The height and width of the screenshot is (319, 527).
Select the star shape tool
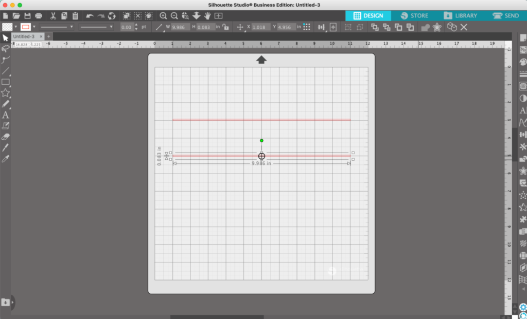tap(5, 93)
